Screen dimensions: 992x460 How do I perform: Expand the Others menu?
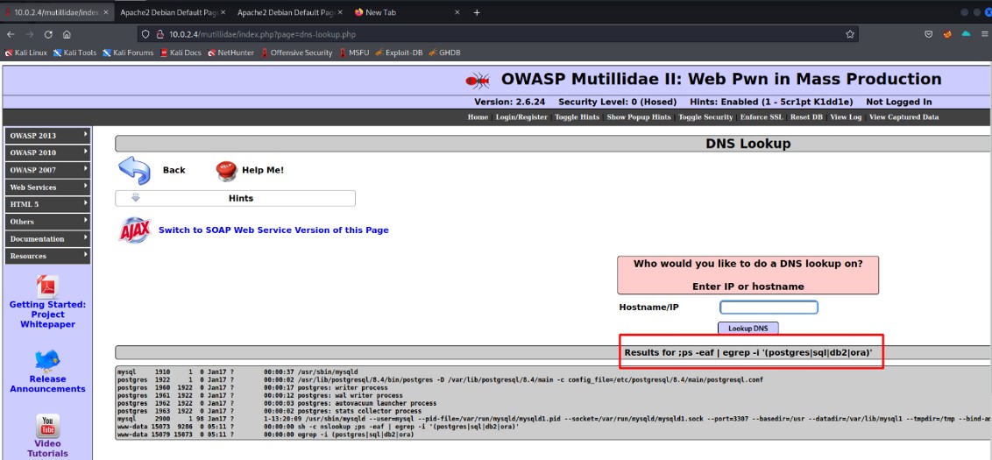click(47, 222)
